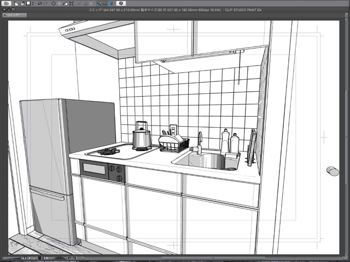Click the fit-to-screen square icon in status bar
This screenshot has width=350, height=262.
(39, 258)
